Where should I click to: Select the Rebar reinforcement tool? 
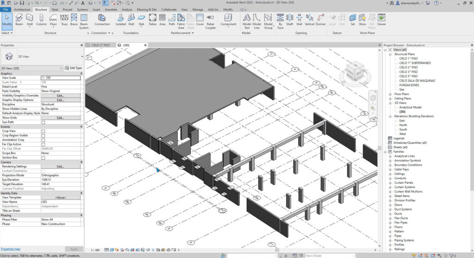click(152, 19)
